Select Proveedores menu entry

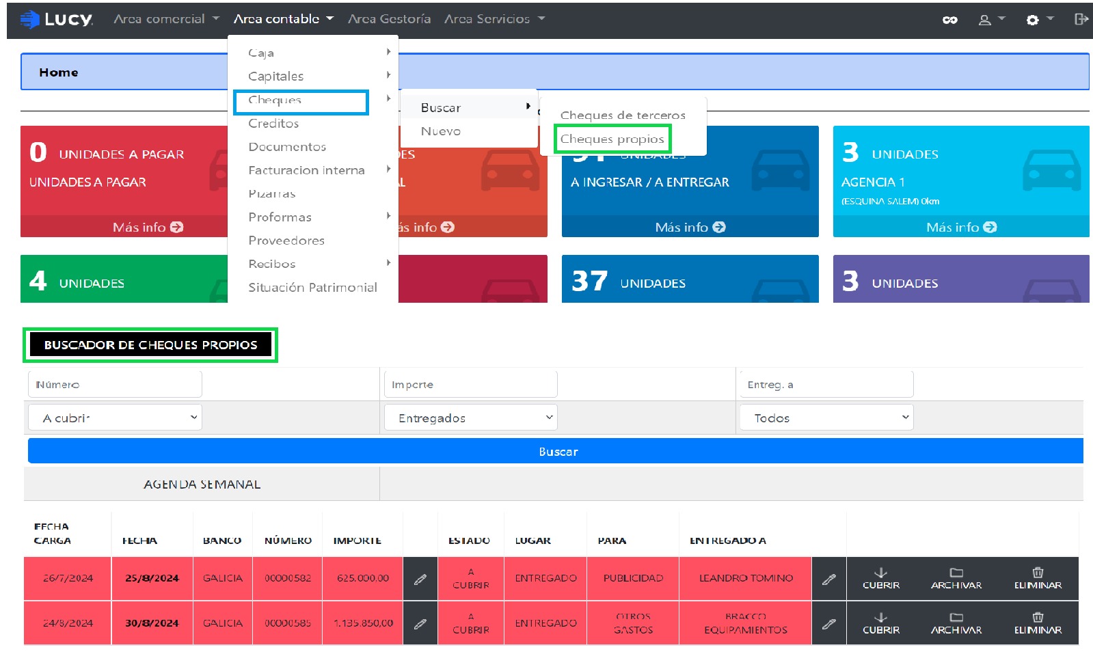(286, 241)
